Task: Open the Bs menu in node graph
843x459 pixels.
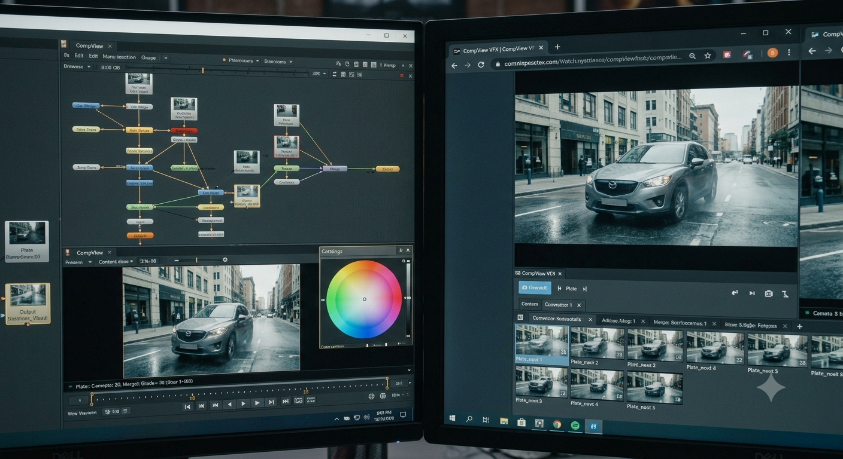Action: point(67,56)
